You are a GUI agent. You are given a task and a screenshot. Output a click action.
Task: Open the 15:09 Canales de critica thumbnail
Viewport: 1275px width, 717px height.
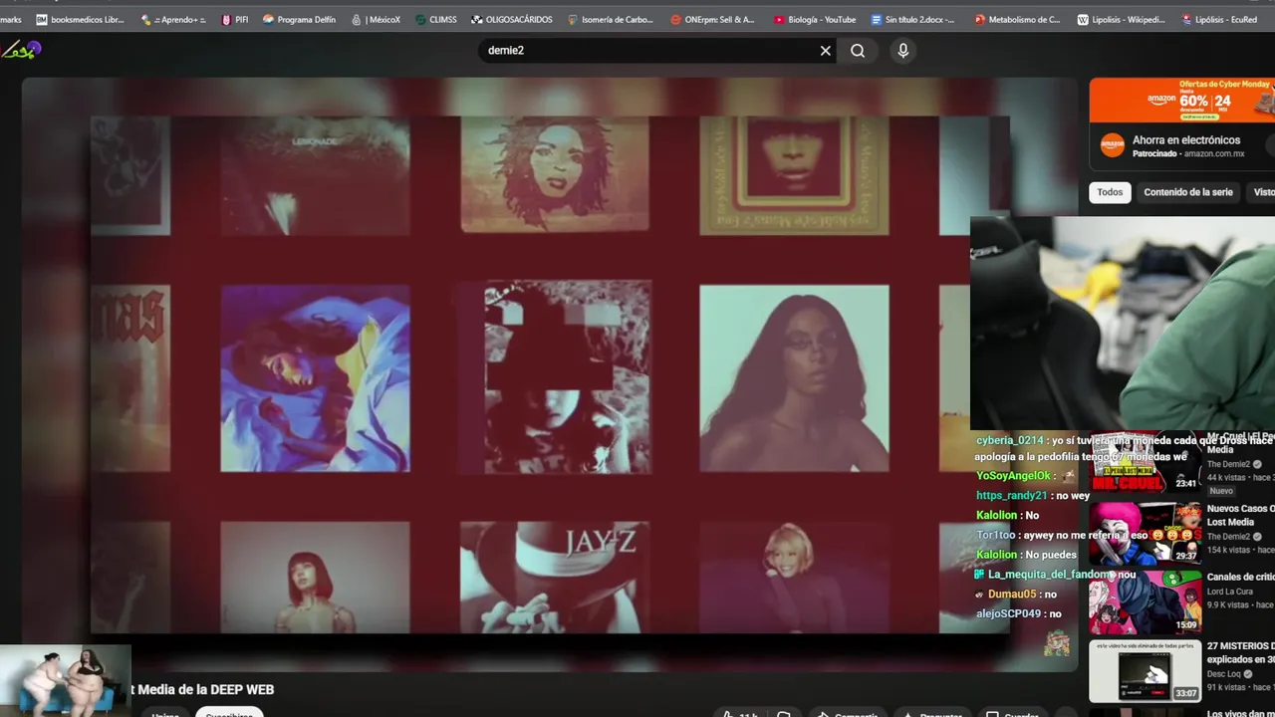[1145, 602]
